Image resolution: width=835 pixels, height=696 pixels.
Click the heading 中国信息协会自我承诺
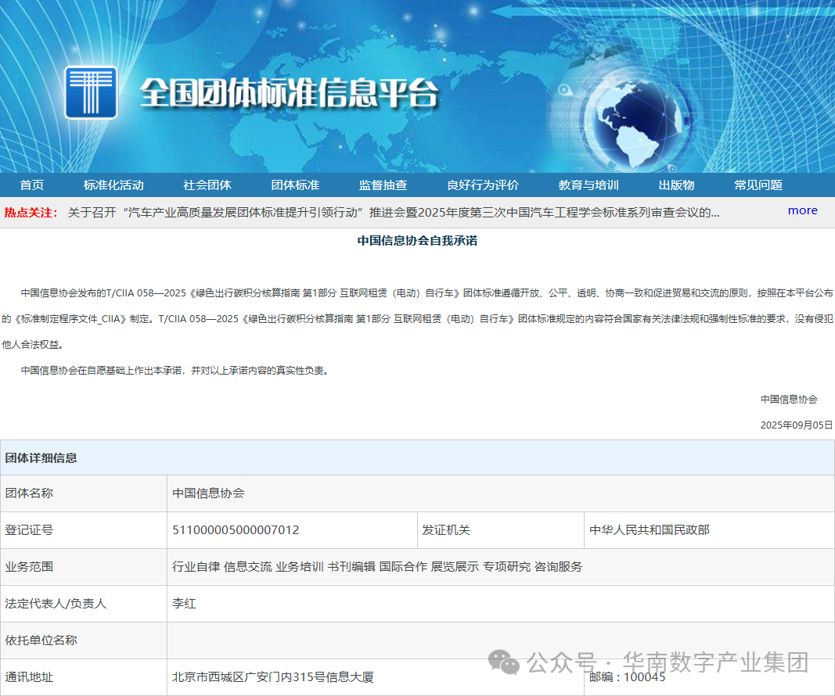(x=418, y=241)
